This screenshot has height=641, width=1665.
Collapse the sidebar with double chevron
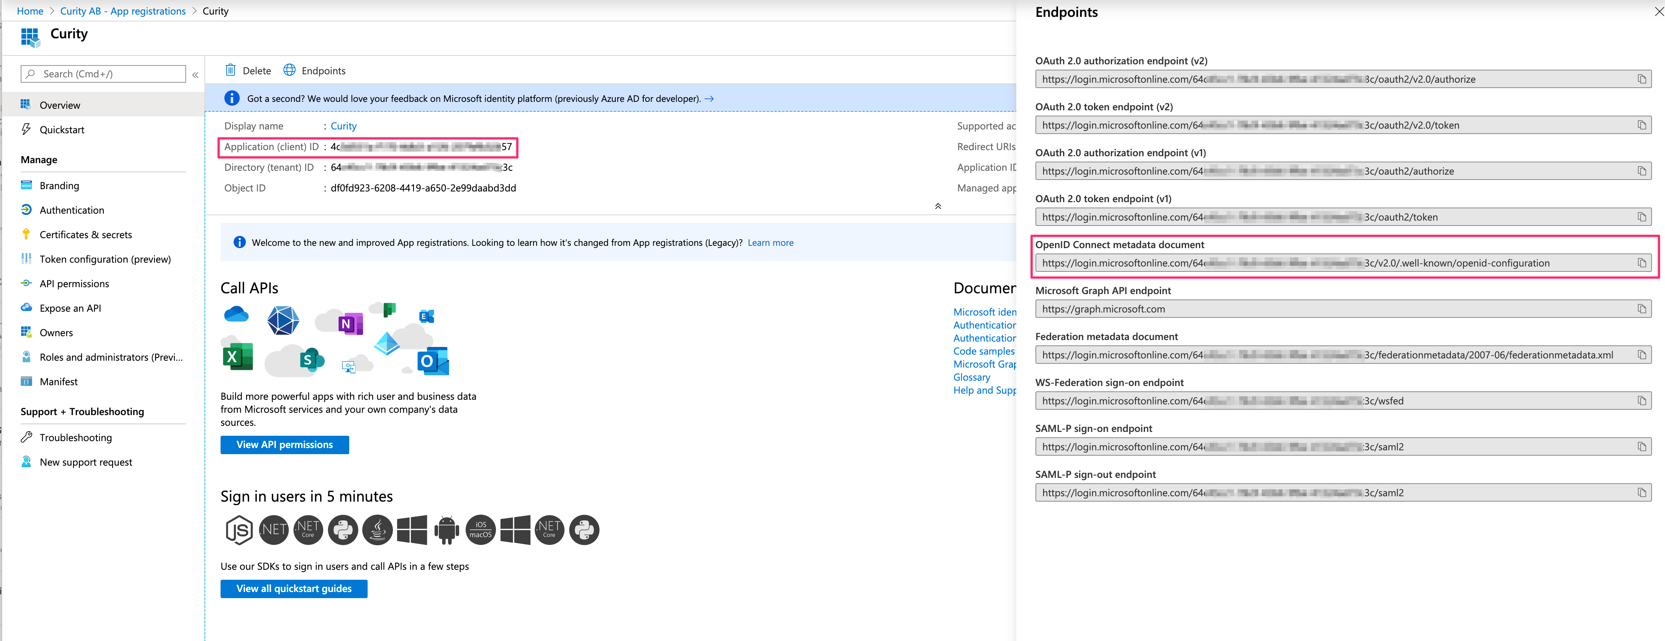(195, 74)
